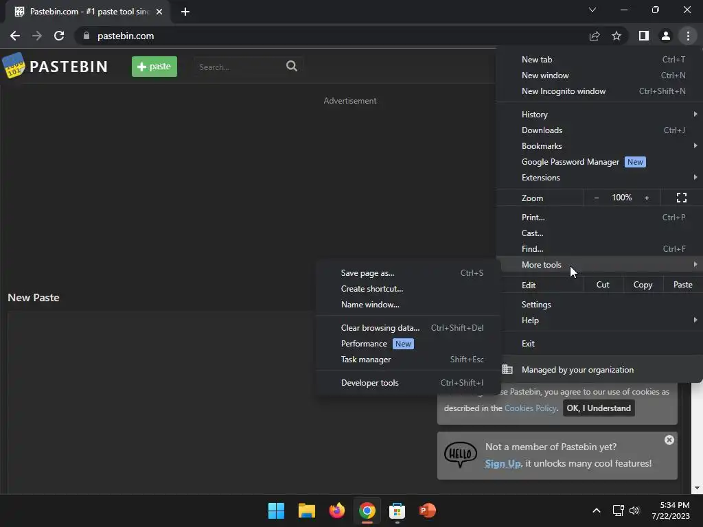Launch Firefox from the taskbar
The image size is (703, 527).
[336, 511]
